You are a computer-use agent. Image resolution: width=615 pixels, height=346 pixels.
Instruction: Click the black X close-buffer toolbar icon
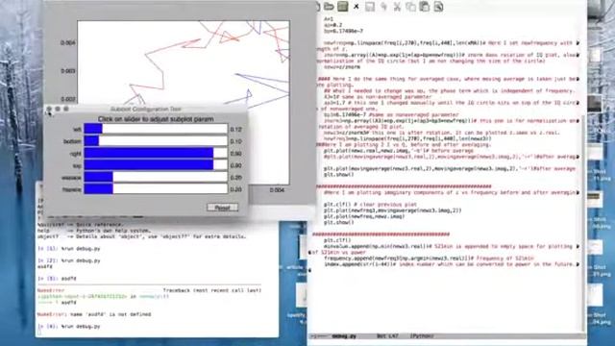(x=357, y=7)
